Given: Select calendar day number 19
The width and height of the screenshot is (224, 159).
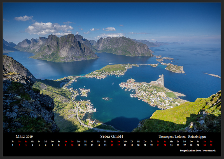Looking at the screenshot, I should 132,145.
